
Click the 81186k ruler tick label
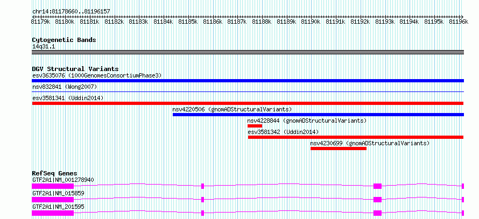click(x=213, y=22)
